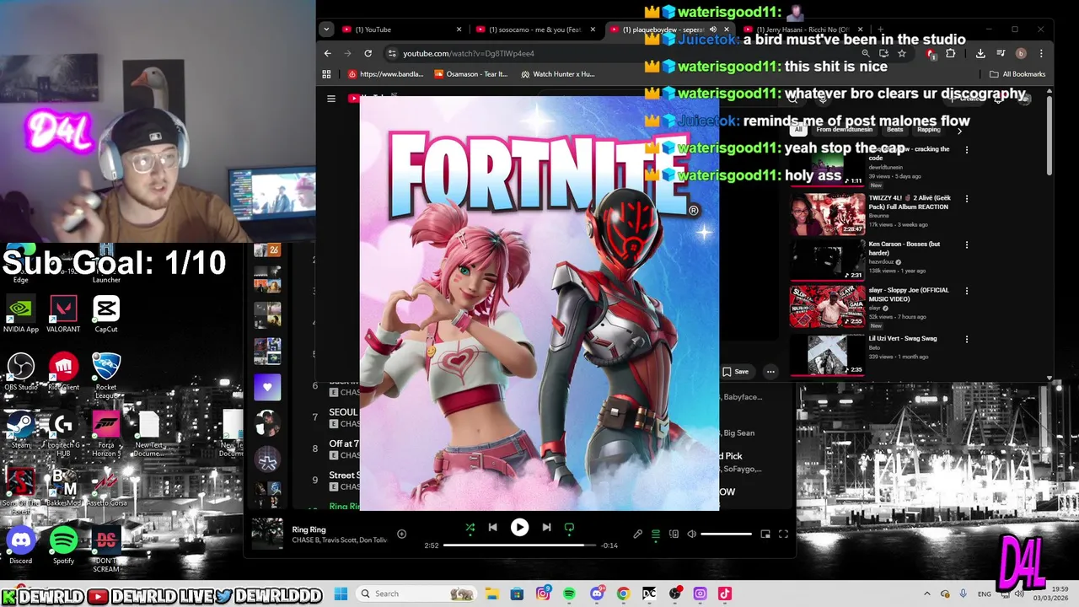Click the Save button under the YouTube video

pyautogui.click(x=735, y=371)
